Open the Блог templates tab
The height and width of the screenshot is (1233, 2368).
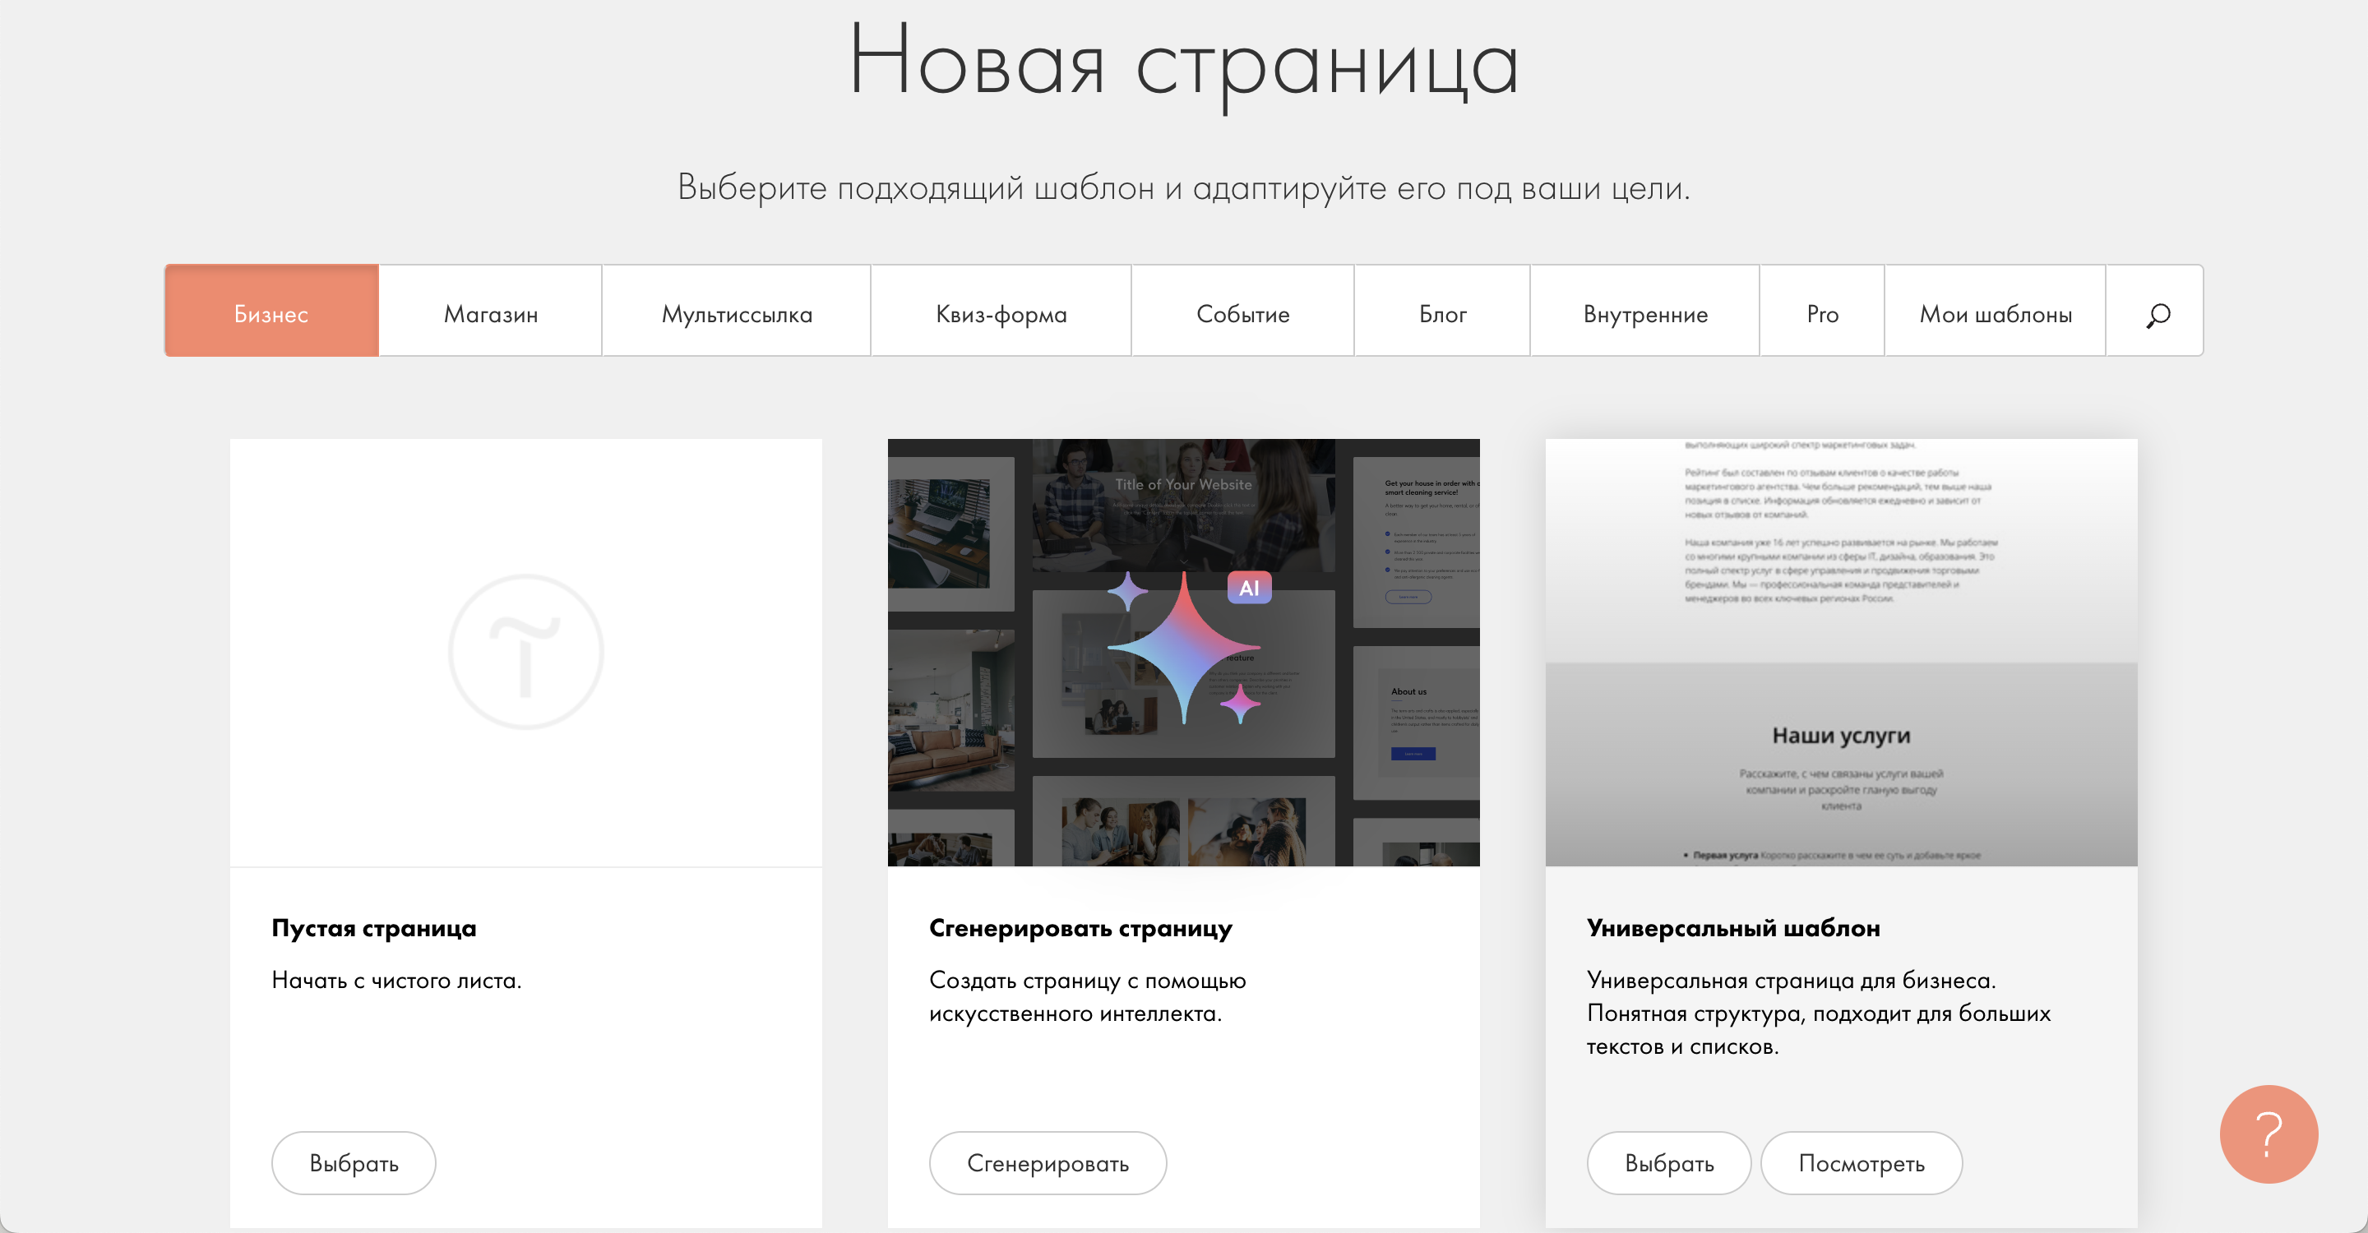(1441, 312)
